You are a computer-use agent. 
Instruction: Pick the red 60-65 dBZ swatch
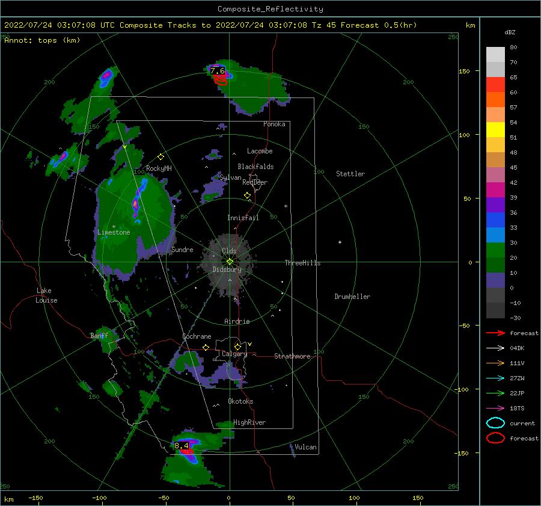[495, 85]
